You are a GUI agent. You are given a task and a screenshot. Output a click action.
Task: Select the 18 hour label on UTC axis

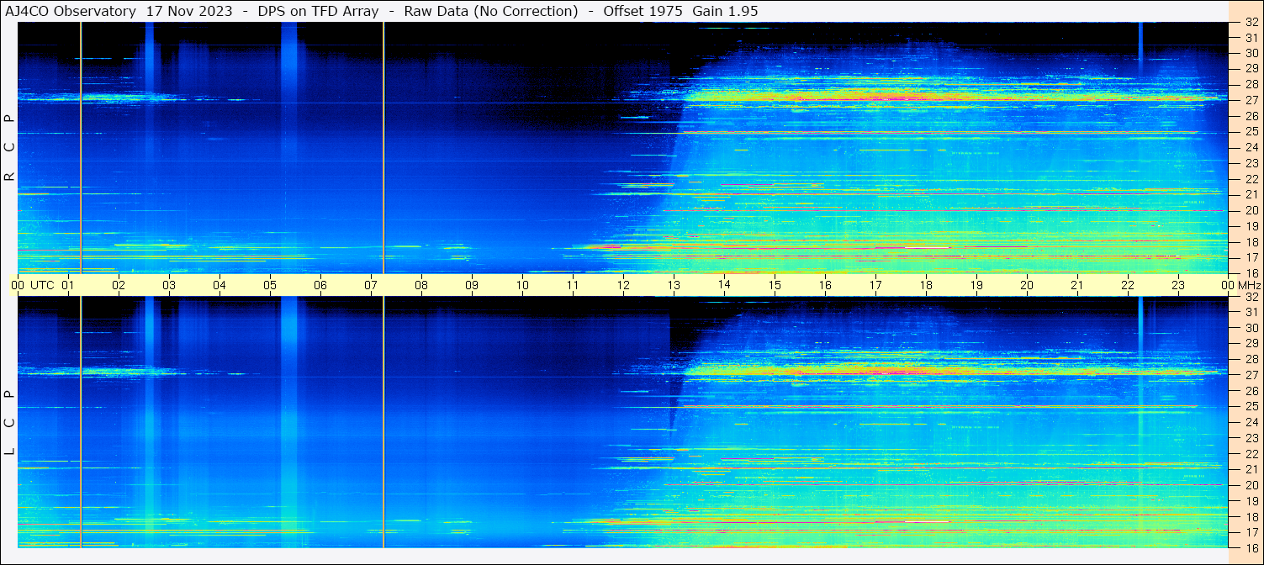click(x=926, y=285)
